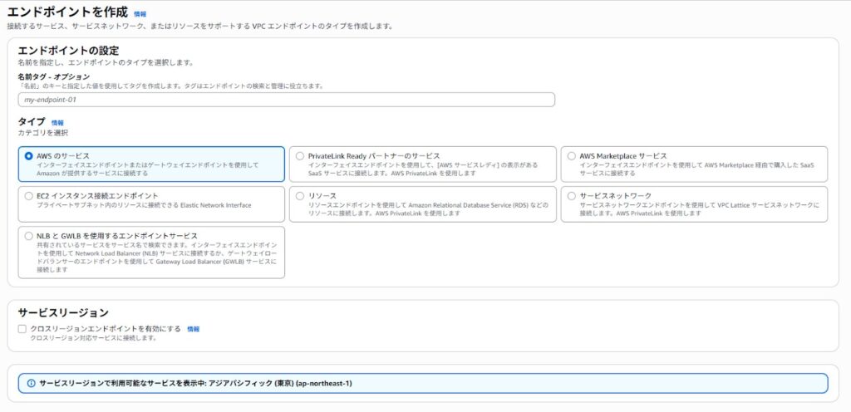Choose the リソース endpoint type radio button
This screenshot has width=851, height=412.
300,195
